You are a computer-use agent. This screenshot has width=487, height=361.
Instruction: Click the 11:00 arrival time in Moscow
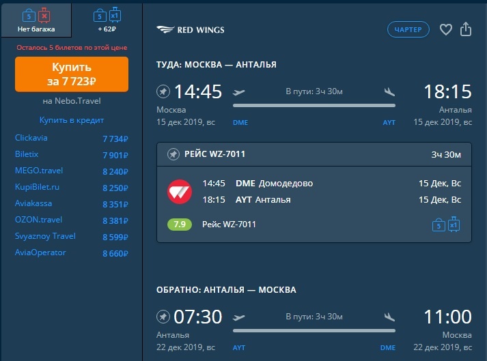pyautogui.click(x=448, y=317)
